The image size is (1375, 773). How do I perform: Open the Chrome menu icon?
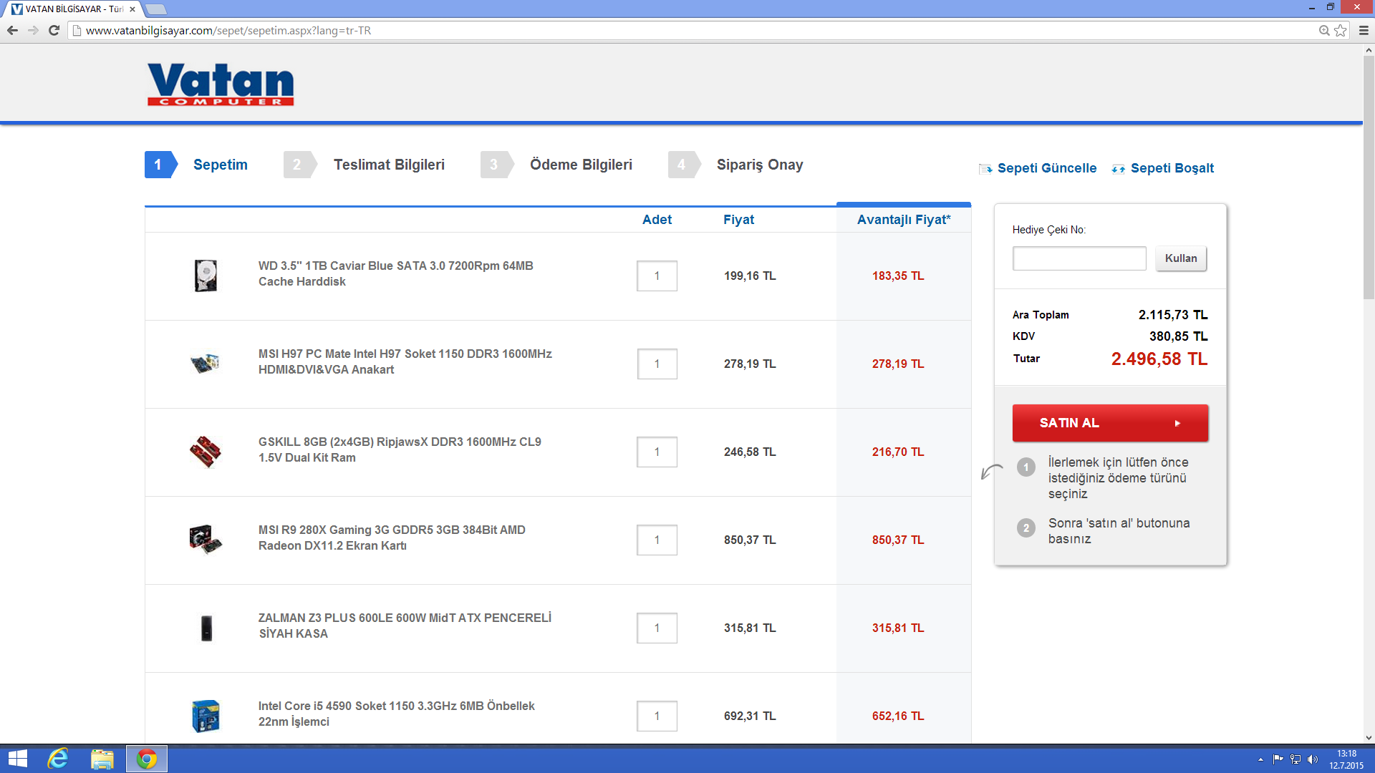pyautogui.click(x=1364, y=30)
